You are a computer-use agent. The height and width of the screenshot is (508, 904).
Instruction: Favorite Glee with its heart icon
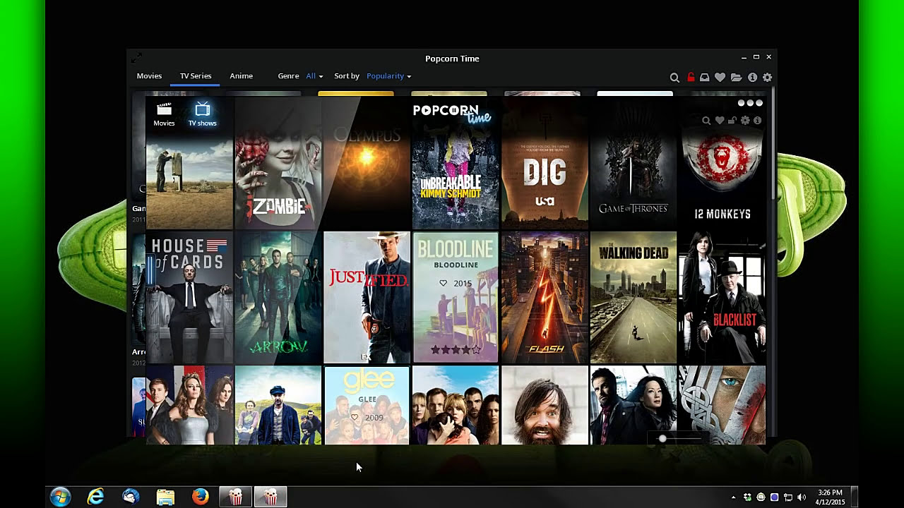(355, 417)
